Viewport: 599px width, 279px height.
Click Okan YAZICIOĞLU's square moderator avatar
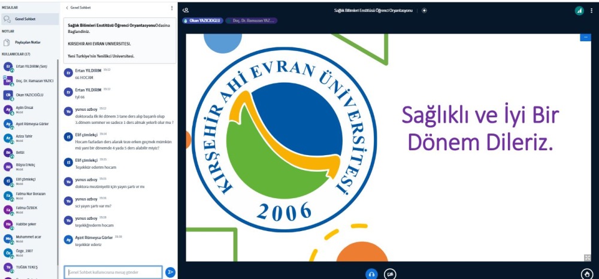[8, 95]
